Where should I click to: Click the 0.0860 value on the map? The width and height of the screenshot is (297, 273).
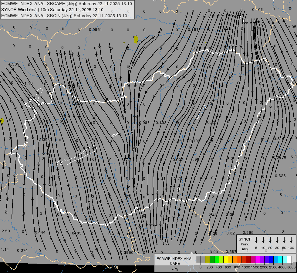point(127,253)
